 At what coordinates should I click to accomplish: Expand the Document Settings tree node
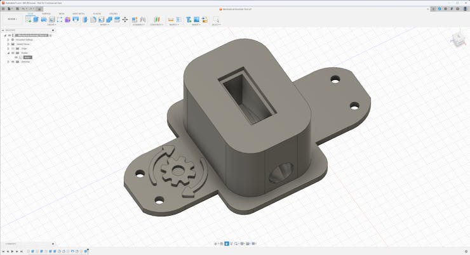click(x=8, y=39)
